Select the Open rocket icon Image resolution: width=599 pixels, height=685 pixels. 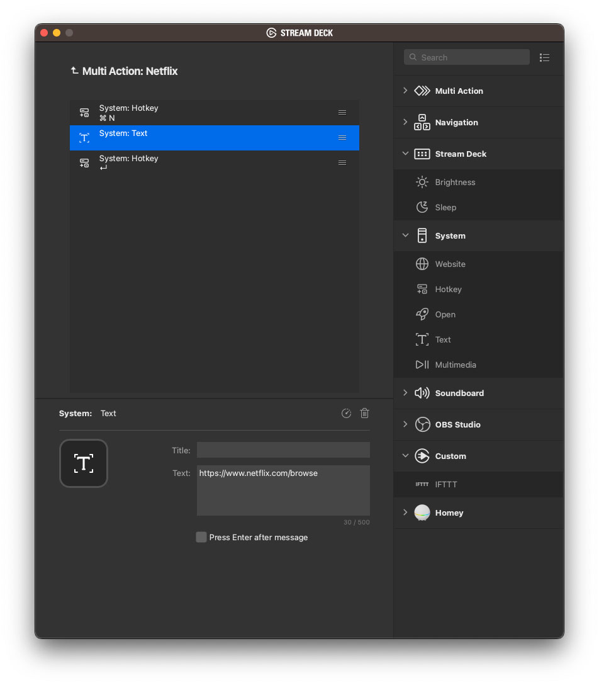click(422, 314)
